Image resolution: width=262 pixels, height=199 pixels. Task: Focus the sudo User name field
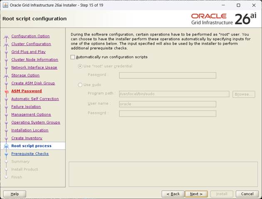pyautogui.click(x=168, y=104)
